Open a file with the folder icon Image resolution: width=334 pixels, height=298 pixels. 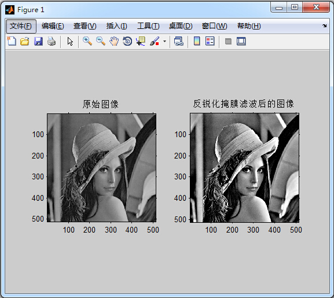point(25,41)
